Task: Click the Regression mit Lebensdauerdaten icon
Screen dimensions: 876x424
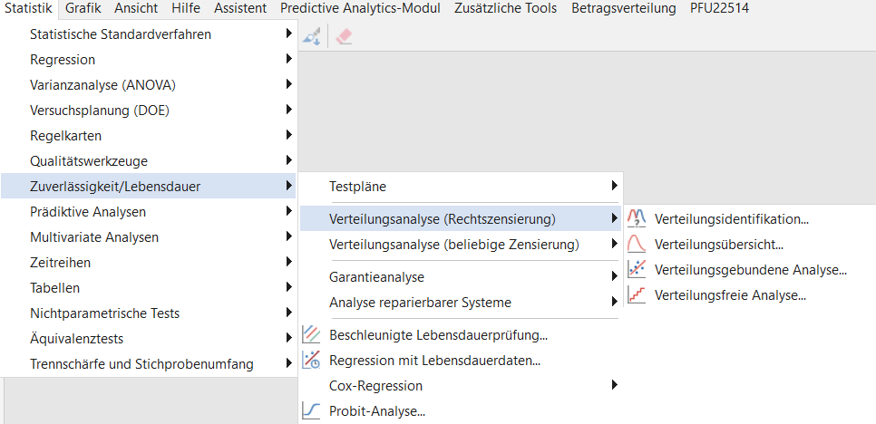Action: click(311, 361)
